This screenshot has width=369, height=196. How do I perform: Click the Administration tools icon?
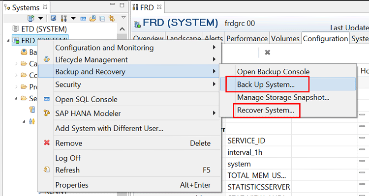click(63, 18)
